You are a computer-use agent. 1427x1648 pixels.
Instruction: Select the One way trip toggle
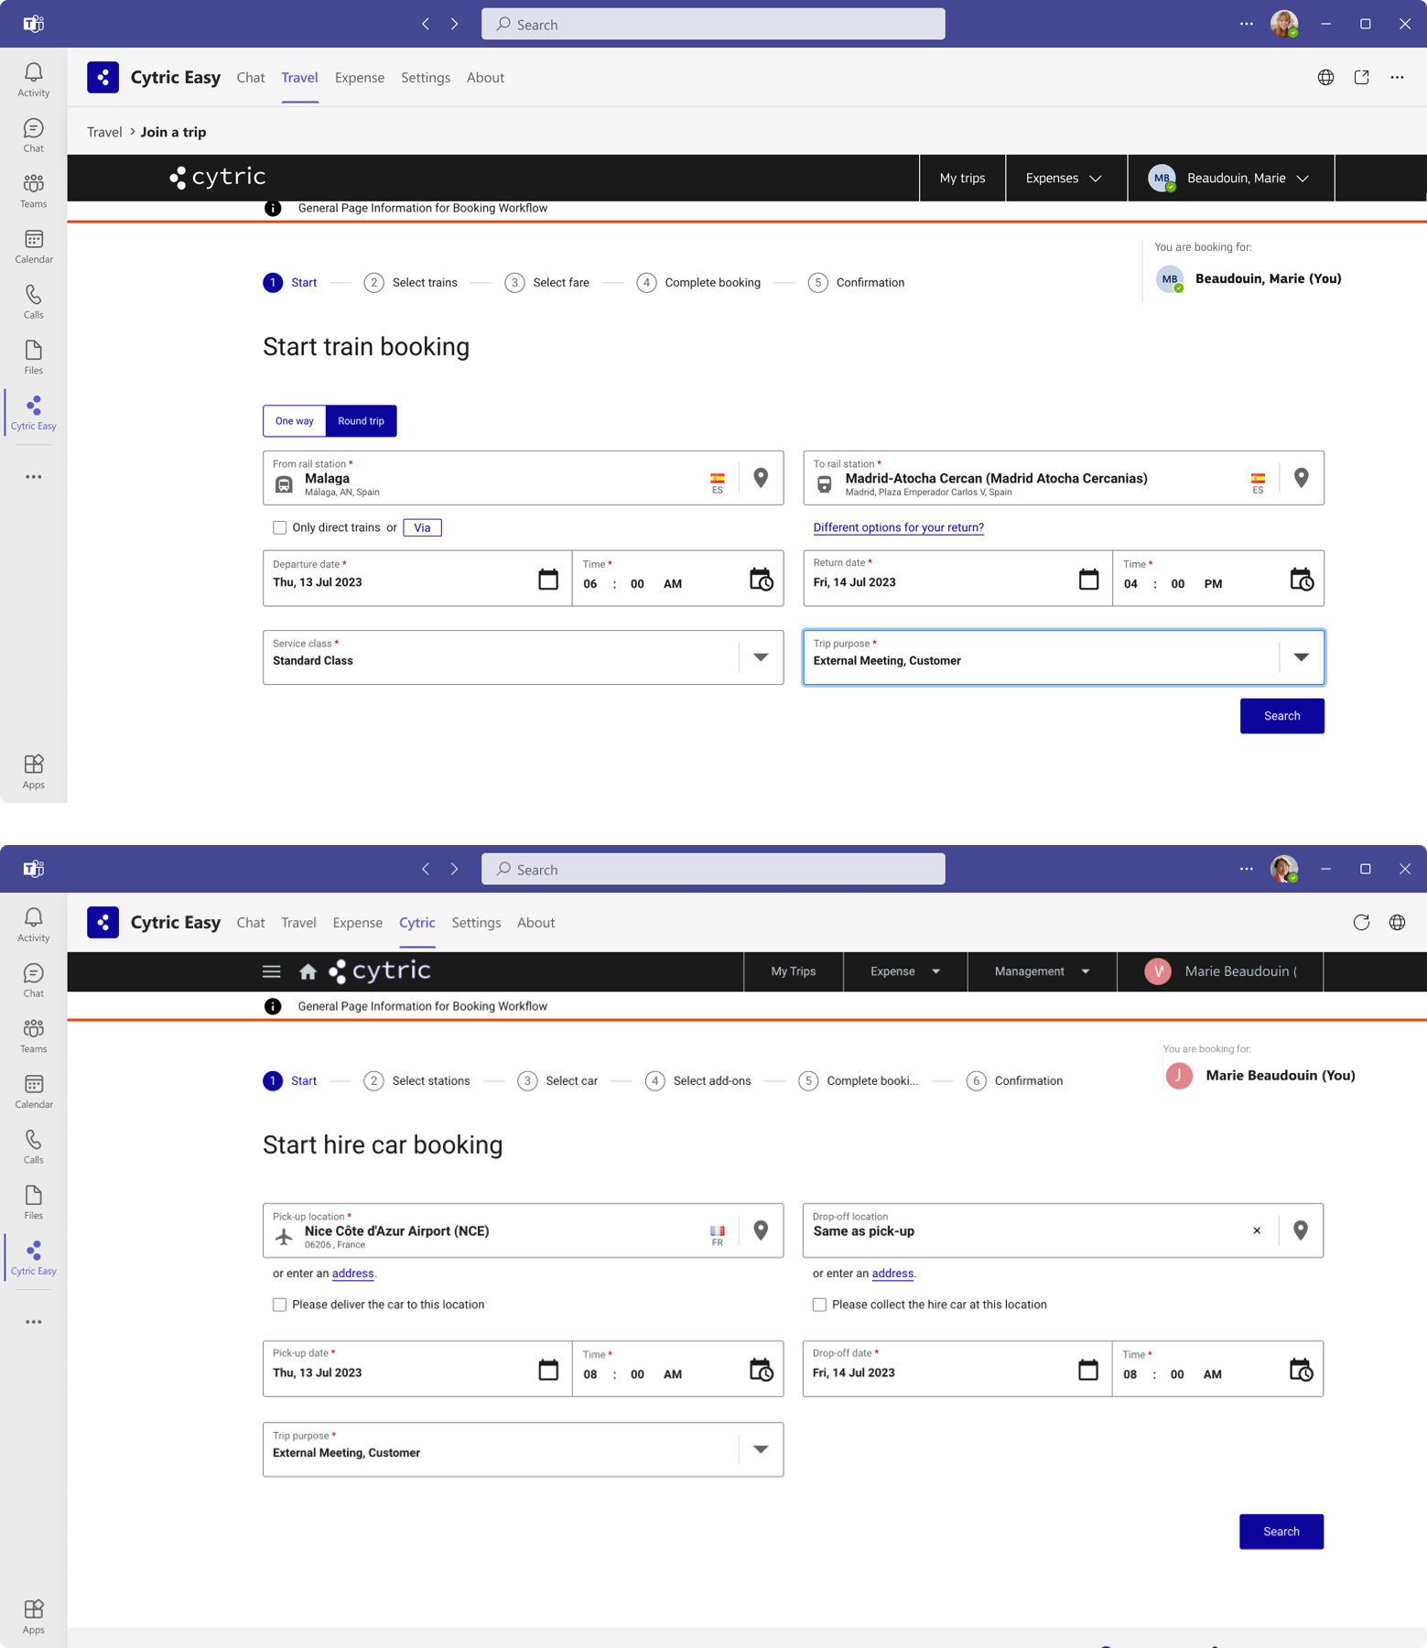pos(295,421)
